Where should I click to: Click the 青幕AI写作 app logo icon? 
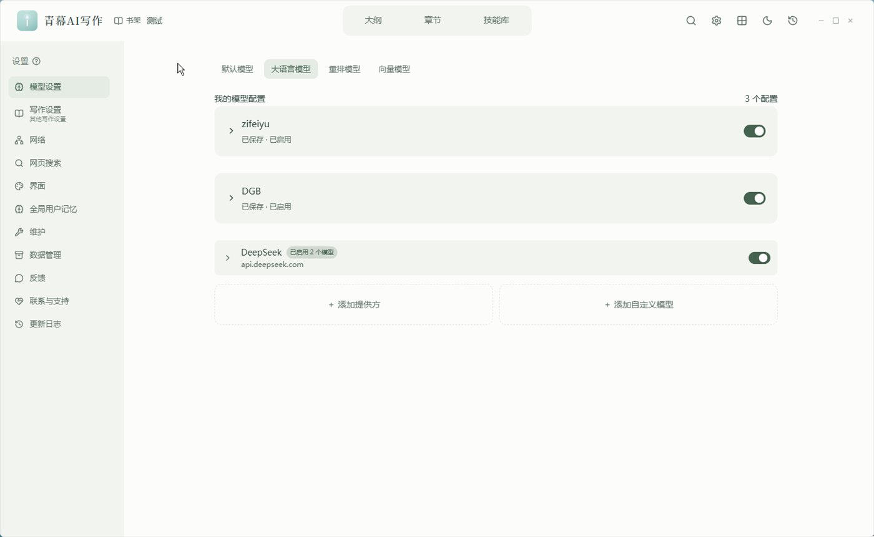[x=27, y=21]
